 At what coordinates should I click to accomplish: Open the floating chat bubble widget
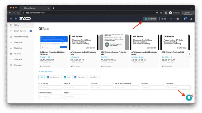(189, 98)
